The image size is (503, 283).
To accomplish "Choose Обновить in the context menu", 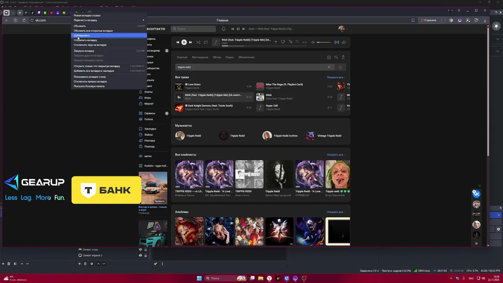I will point(109,26).
